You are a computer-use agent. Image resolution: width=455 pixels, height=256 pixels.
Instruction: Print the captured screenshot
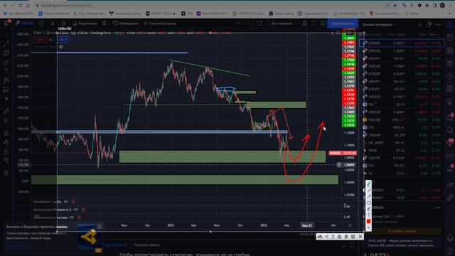(x=340, y=237)
